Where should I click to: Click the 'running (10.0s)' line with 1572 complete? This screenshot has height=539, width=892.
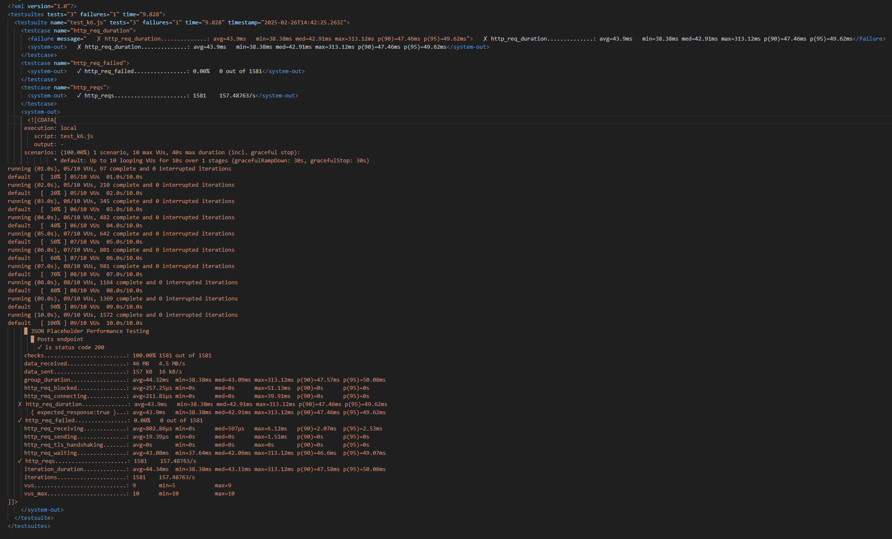tap(122, 315)
